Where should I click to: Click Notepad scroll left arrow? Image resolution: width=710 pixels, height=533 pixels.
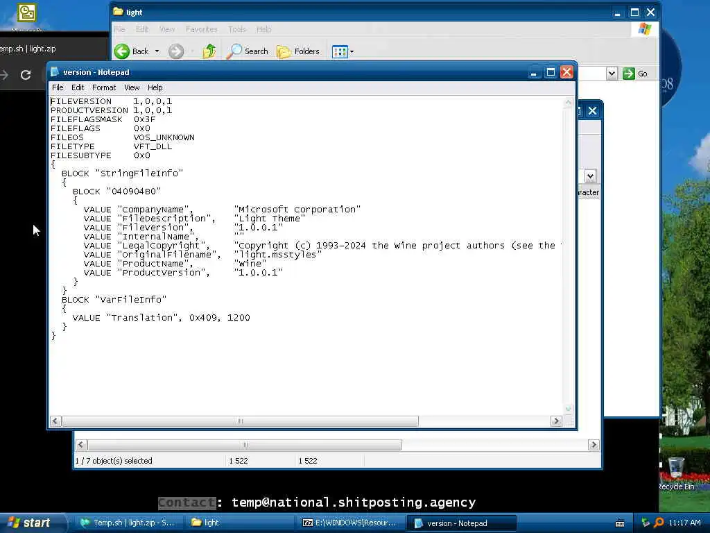(x=55, y=421)
